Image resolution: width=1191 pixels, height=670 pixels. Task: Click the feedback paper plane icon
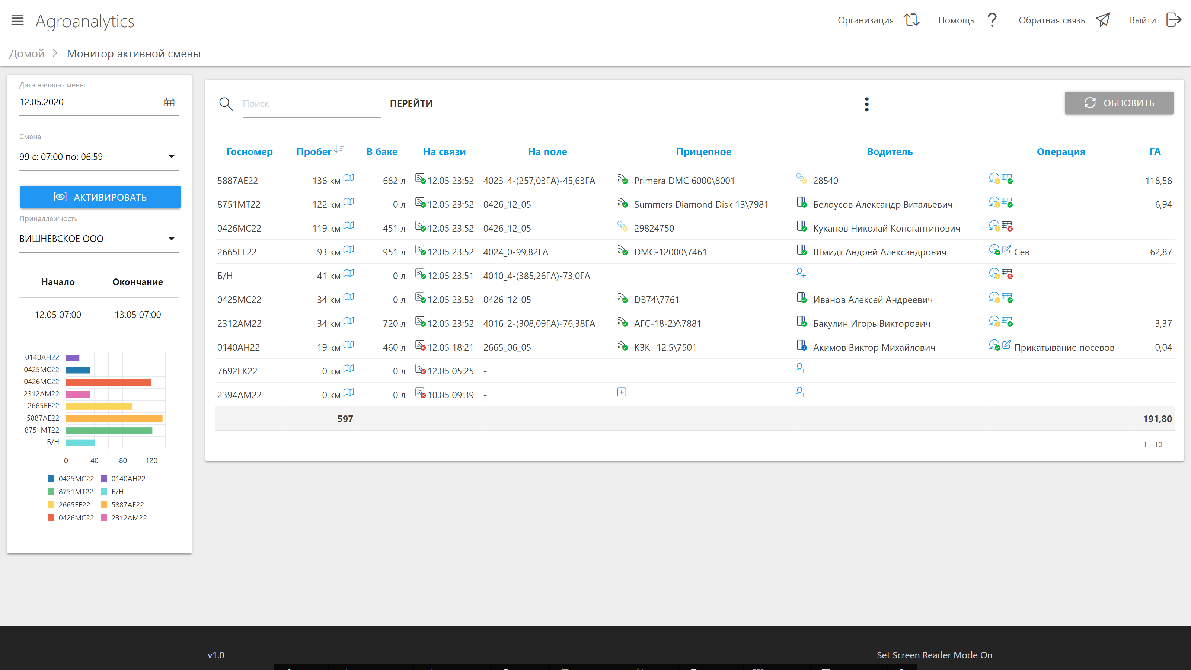click(1103, 20)
